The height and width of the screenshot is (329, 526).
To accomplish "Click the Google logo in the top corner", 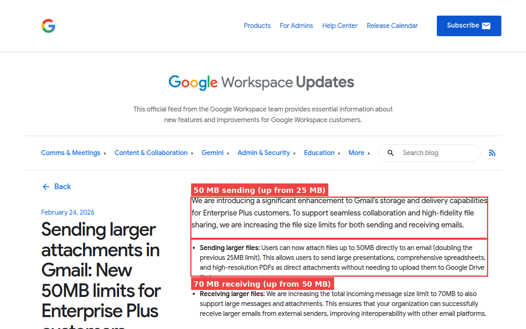I will (x=48, y=26).
